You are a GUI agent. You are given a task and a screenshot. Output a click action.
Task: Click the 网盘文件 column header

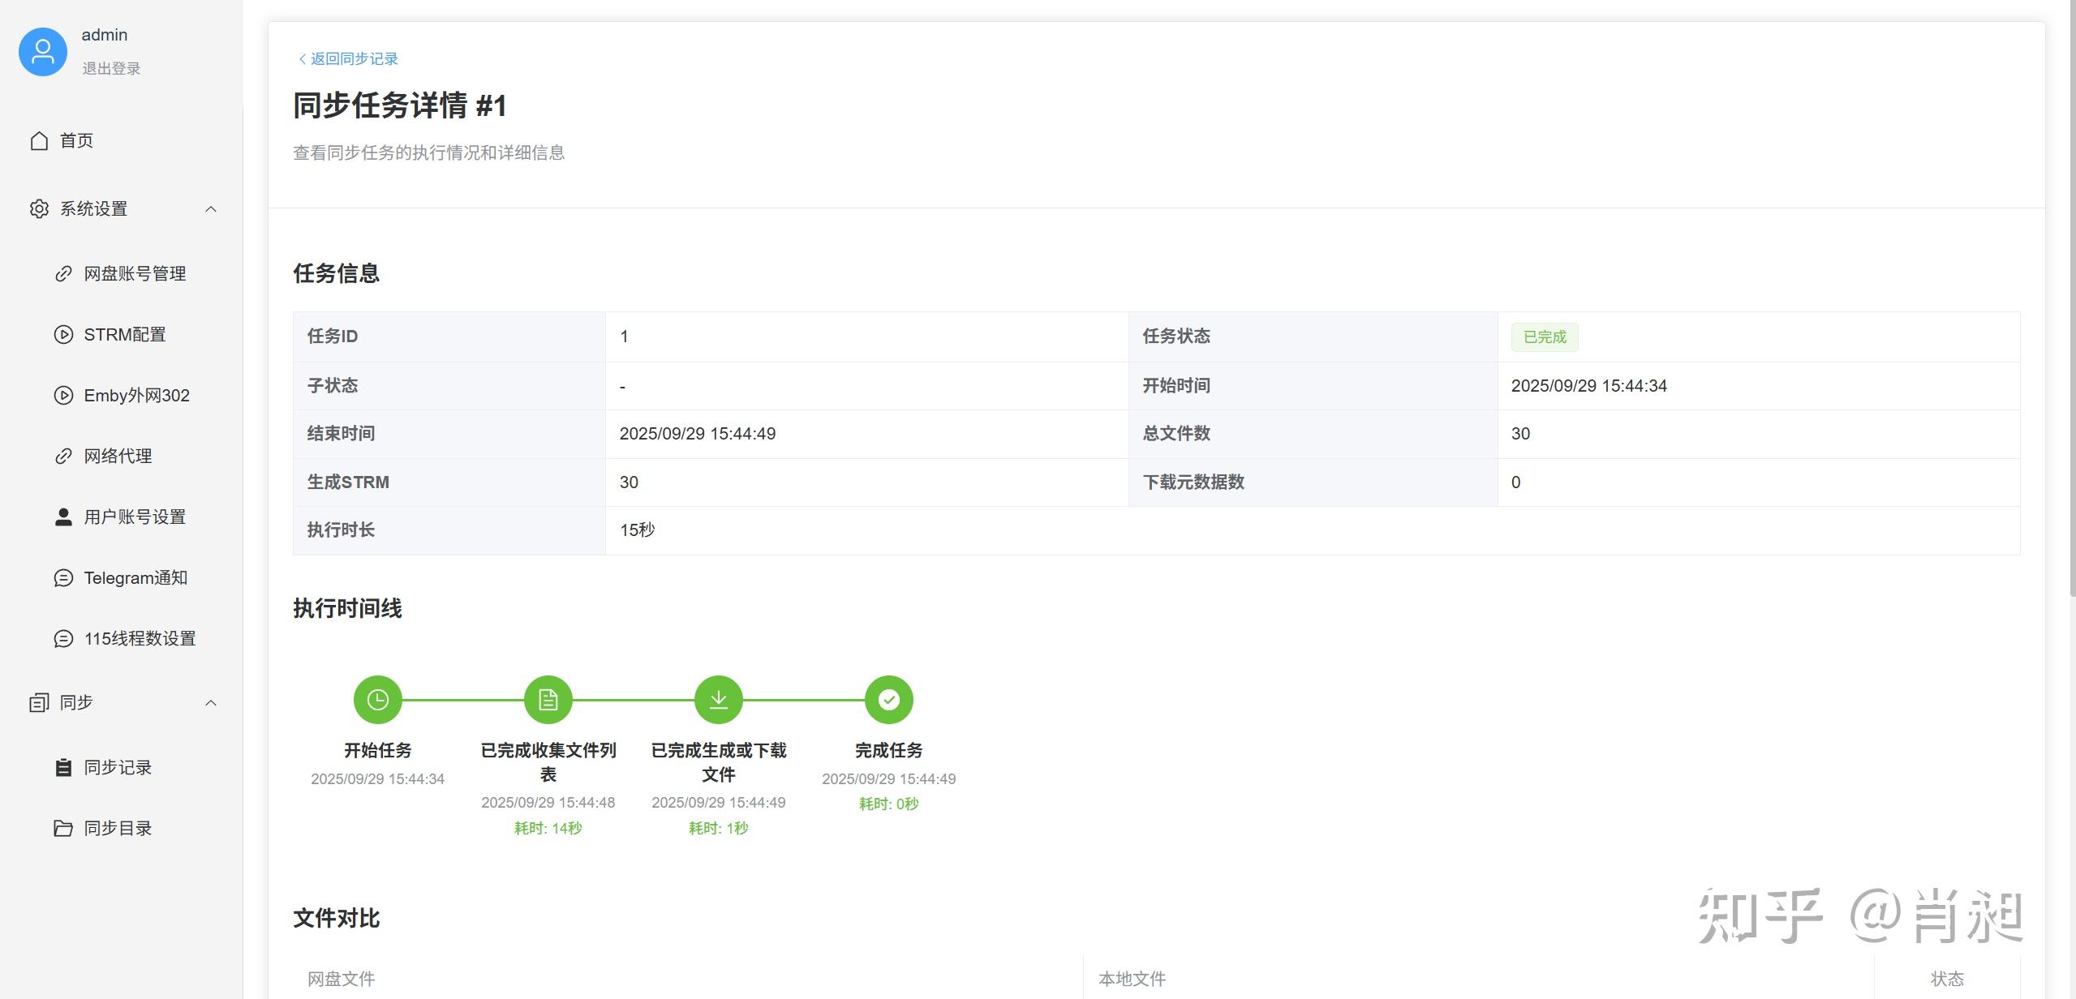click(342, 979)
